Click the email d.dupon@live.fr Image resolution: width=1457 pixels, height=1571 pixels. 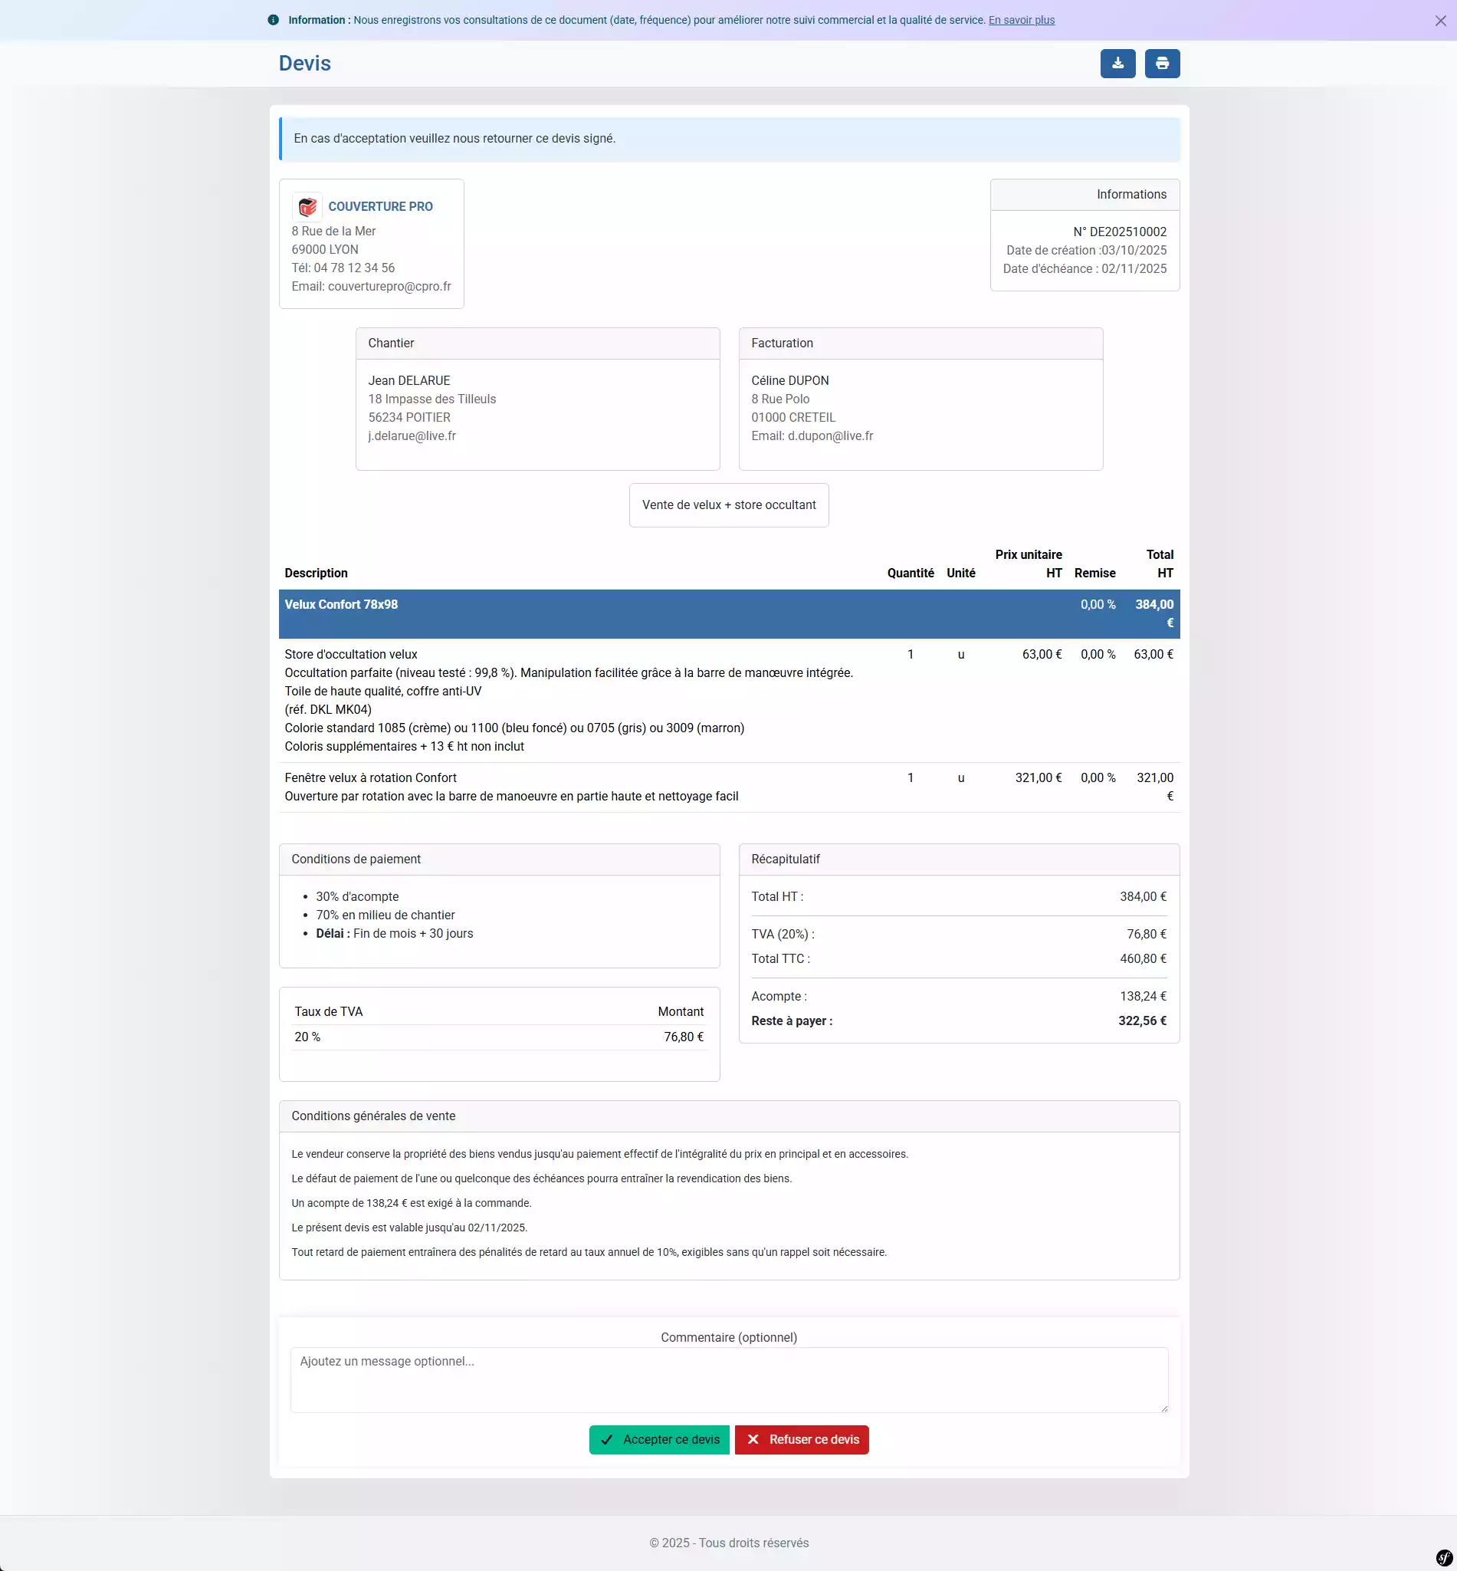point(830,435)
